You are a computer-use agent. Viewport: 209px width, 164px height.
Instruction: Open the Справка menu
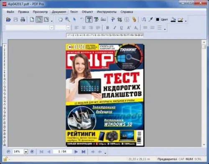[127, 12]
